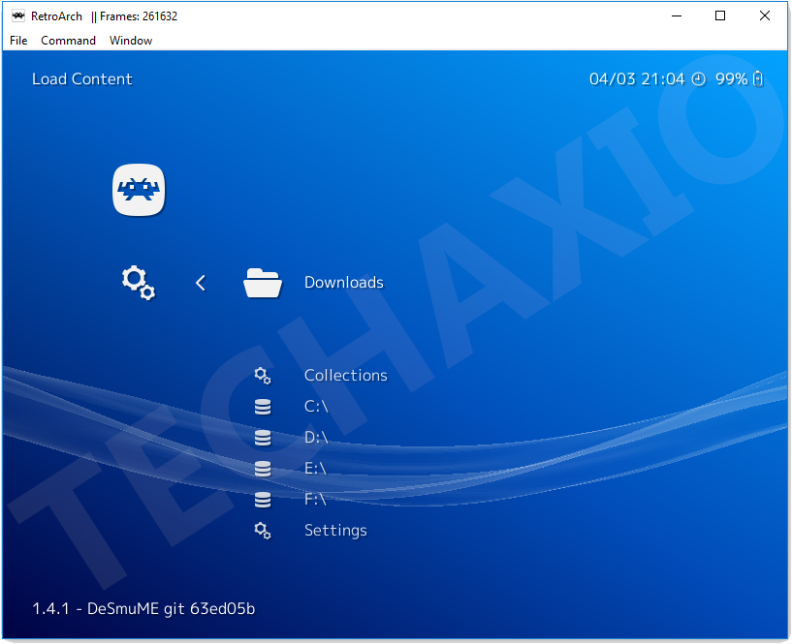Open the Command menu
The height and width of the screenshot is (644, 792).
[x=68, y=41]
